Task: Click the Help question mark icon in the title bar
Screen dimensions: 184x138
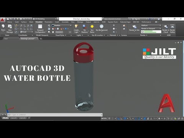Action: click(159, 19)
